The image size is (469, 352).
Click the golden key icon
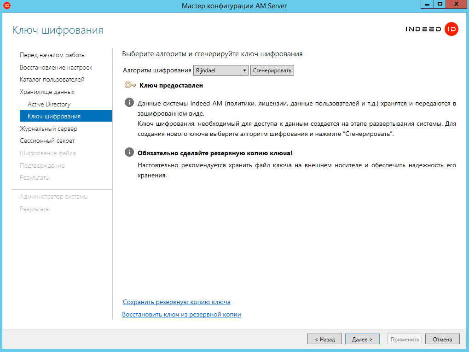click(x=130, y=85)
